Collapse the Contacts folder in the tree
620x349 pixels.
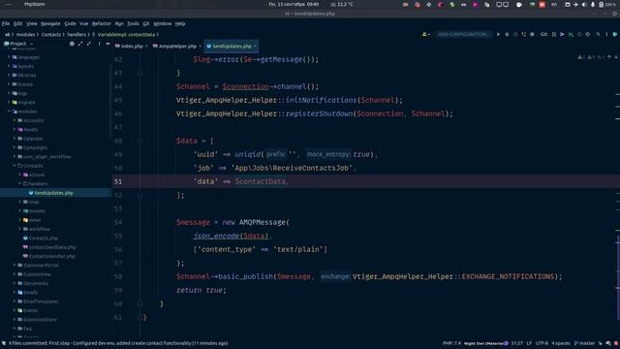point(15,166)
